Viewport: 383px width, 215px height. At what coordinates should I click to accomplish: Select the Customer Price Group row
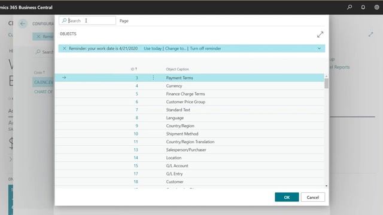point(190,102)
